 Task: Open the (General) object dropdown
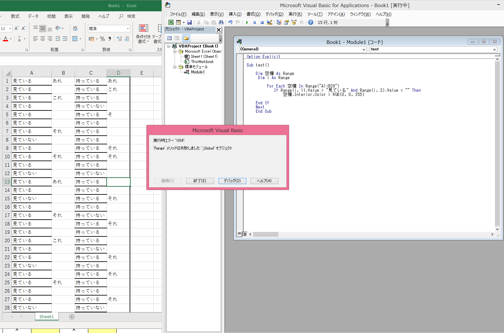pos(364,49)
